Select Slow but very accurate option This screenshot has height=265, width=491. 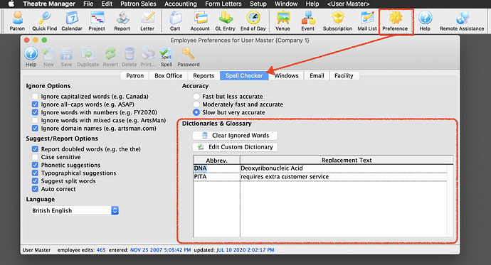(x=196, y=112)
